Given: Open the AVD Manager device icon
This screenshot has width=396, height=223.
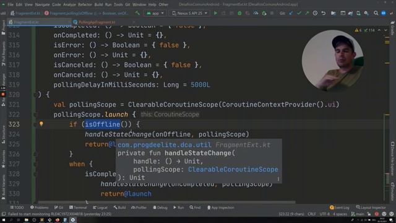Looking at the screenshot, I should coord(358,13).
